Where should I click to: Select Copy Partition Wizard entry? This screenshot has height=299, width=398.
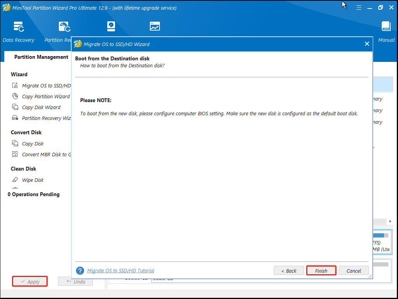[x=46, y=97]
